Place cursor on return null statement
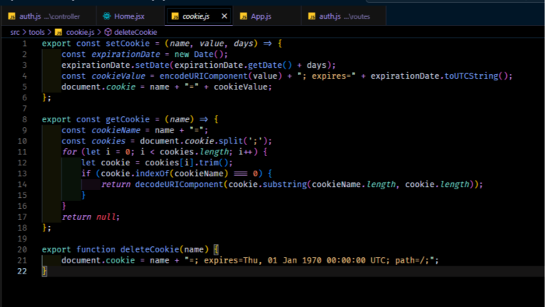Viewport: 545px width, 307px height. tap(91, 217)
